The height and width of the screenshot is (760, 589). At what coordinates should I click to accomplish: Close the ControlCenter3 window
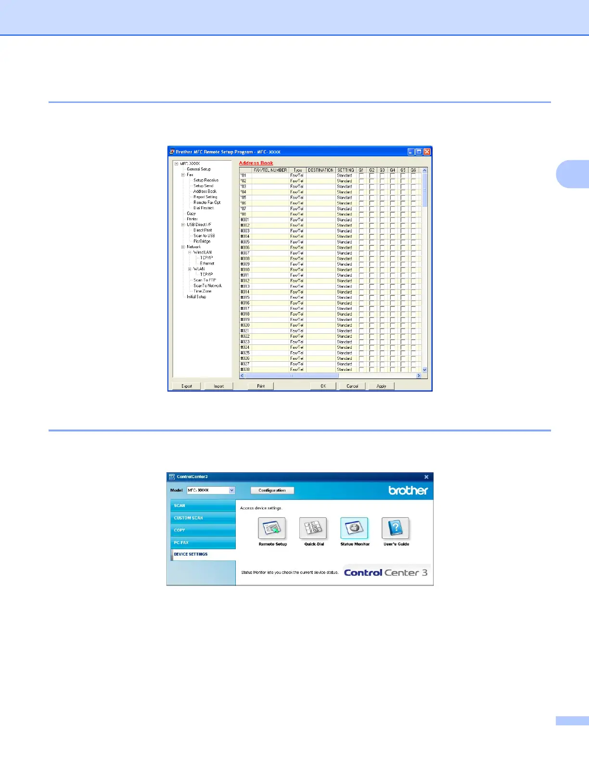pyautogui.click(x=426, y=477)
